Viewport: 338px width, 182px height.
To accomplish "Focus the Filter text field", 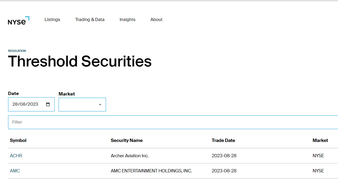I will [173, 122].
